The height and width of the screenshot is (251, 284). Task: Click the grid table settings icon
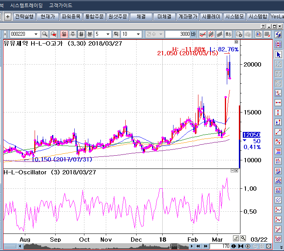tap(267, 34)
